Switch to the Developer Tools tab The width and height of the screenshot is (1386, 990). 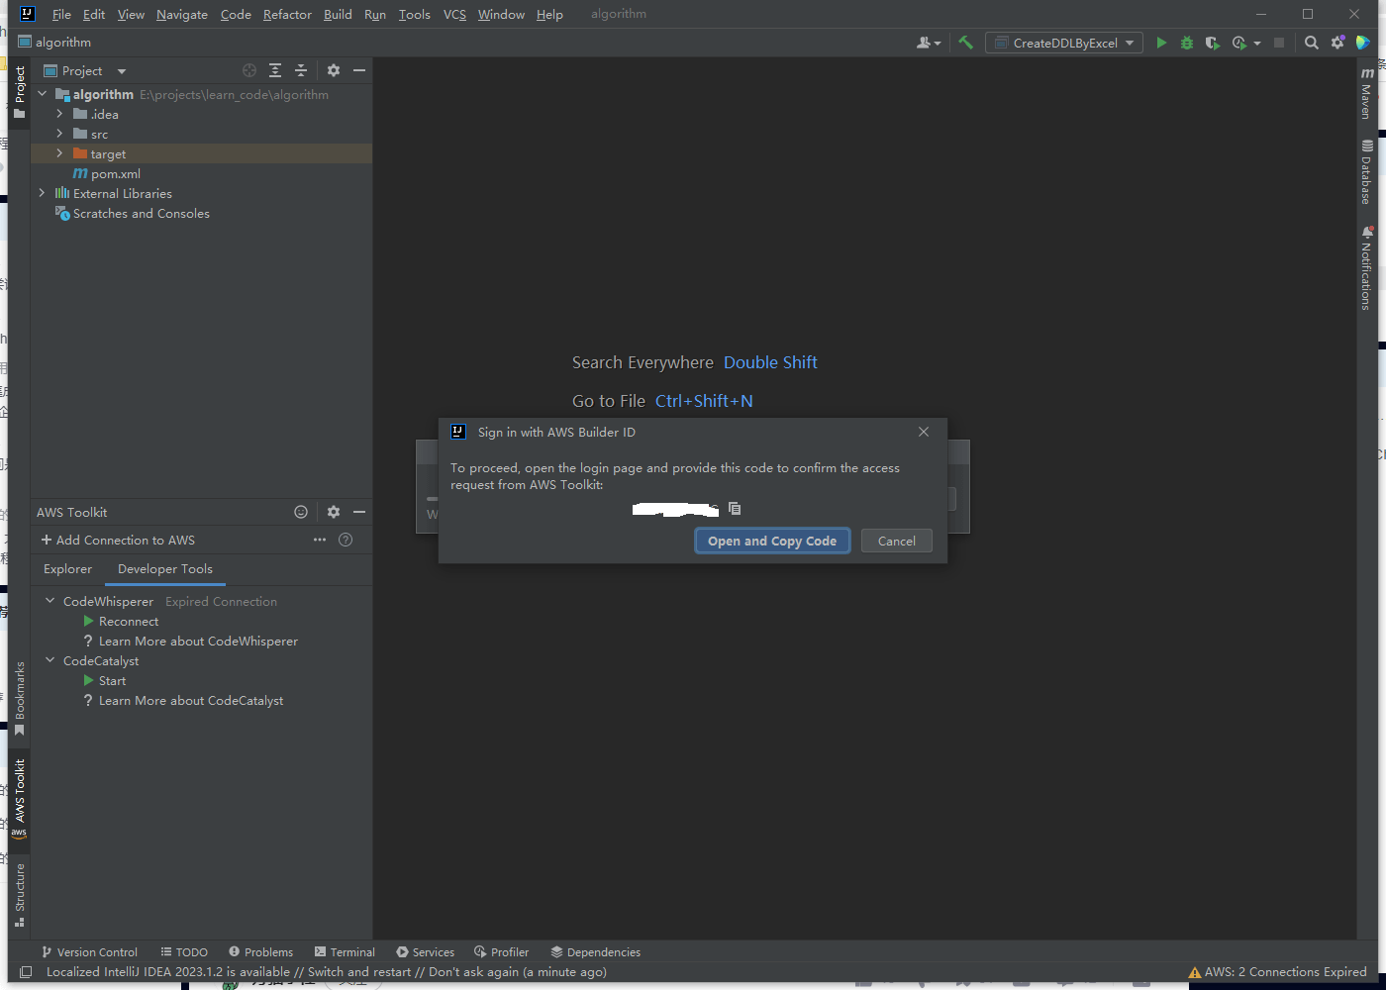click(x=165, y=569)
